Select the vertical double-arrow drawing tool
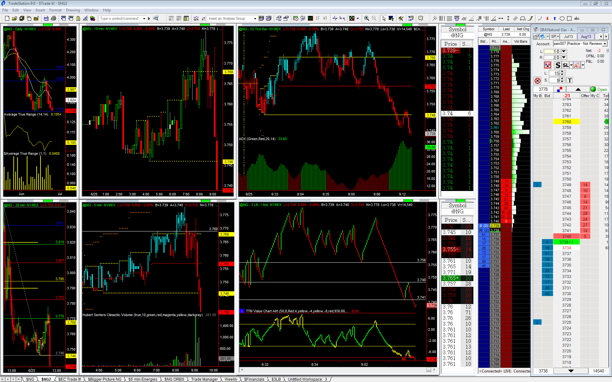Viewport: 612px width, 382px height. pos(508,18)
